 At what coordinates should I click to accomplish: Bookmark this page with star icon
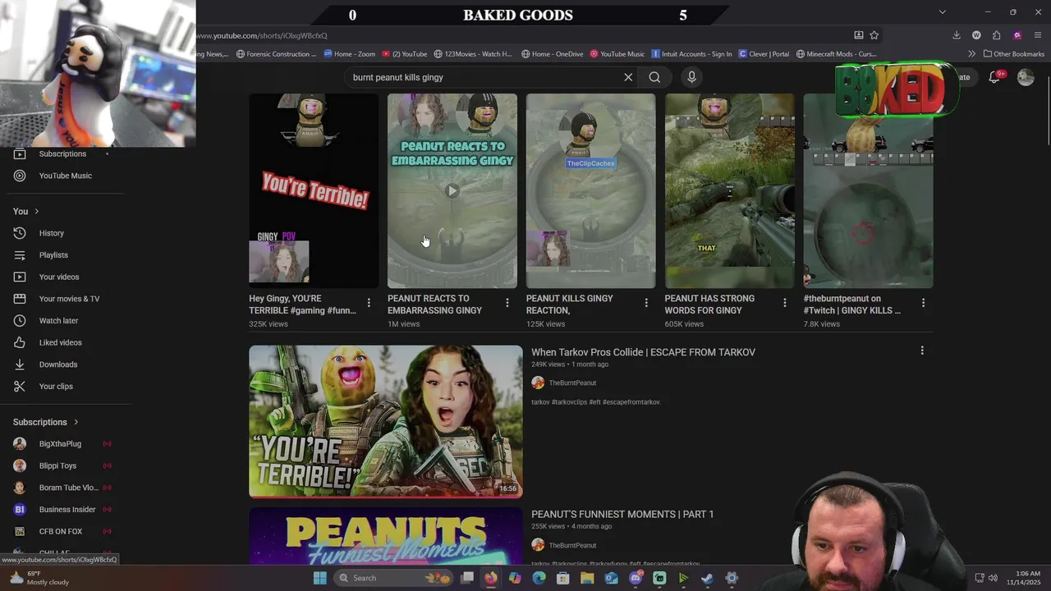[874, 35]
